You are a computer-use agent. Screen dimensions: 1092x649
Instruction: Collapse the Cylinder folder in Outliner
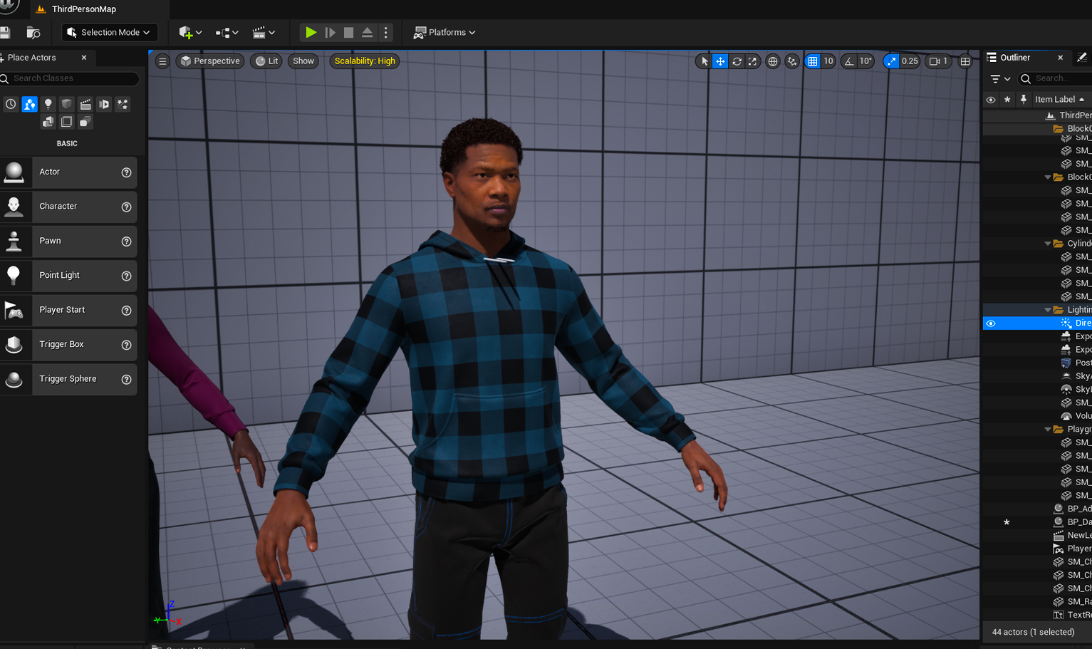click(1047, 244)
